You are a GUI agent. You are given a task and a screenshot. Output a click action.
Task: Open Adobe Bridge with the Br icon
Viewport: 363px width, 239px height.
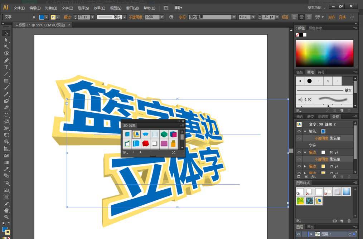pyautogui.click(x=166, y=8)
